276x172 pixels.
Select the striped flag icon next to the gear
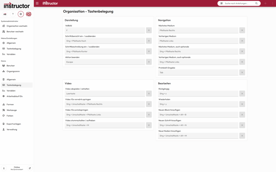coord(29,14)
